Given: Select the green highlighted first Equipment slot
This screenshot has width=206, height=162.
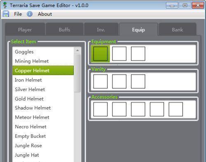Looking at the screenshot, I should (101, 54).
